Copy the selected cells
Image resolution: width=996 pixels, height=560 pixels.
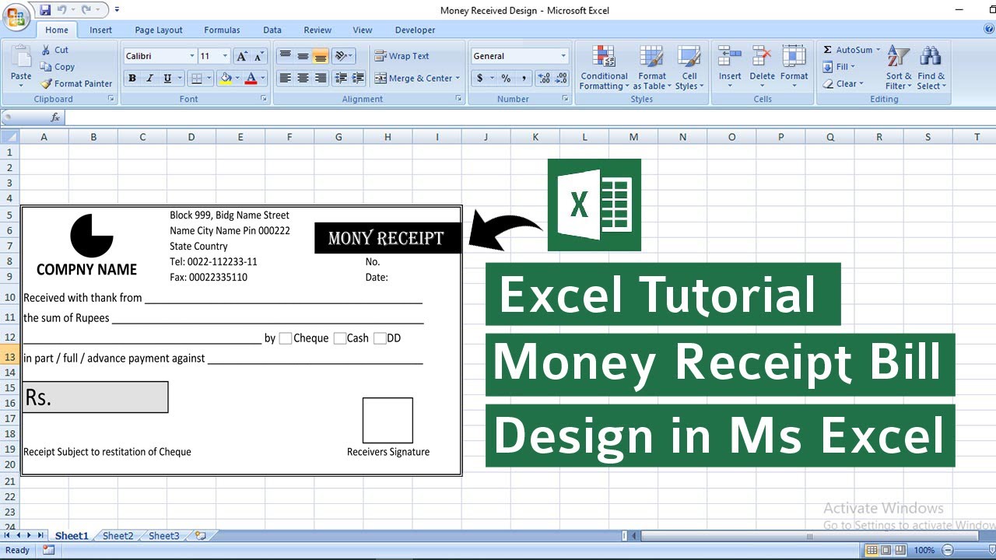coord(58,67)
